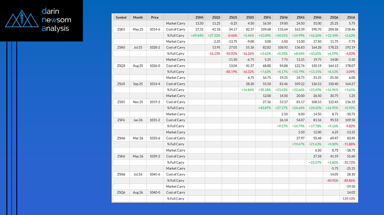
Task: Click the May 25 month cell
Action: pos(138,29)
